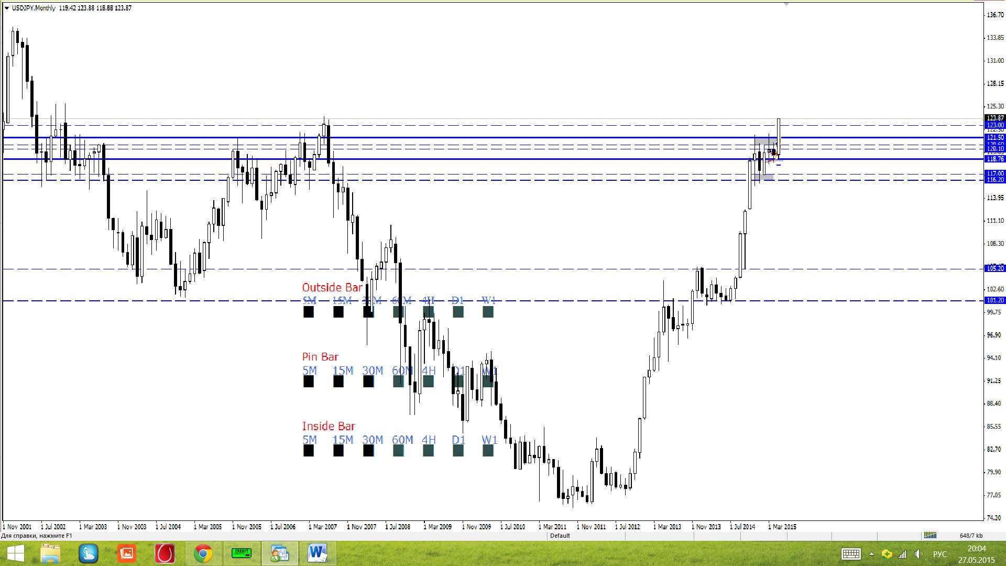Click the 116.20 level price label
Viewport: 1006px width, 566px height.
click(x=995, y=180)
